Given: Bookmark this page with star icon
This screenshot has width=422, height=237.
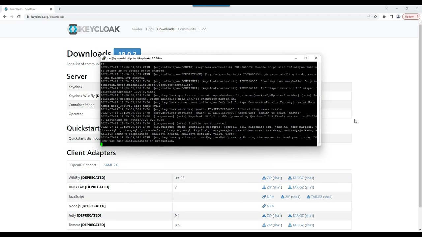Looking at the screenshot, I should click(376, 17).
